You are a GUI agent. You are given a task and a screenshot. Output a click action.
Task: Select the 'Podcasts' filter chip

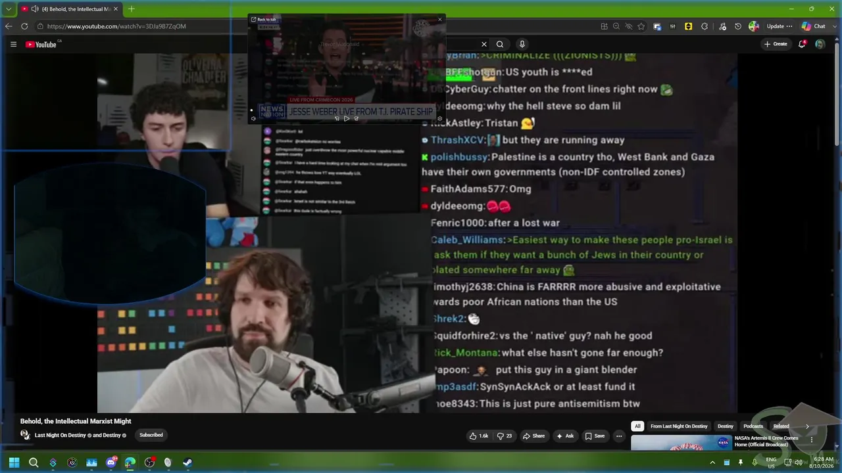coord(753,426)
